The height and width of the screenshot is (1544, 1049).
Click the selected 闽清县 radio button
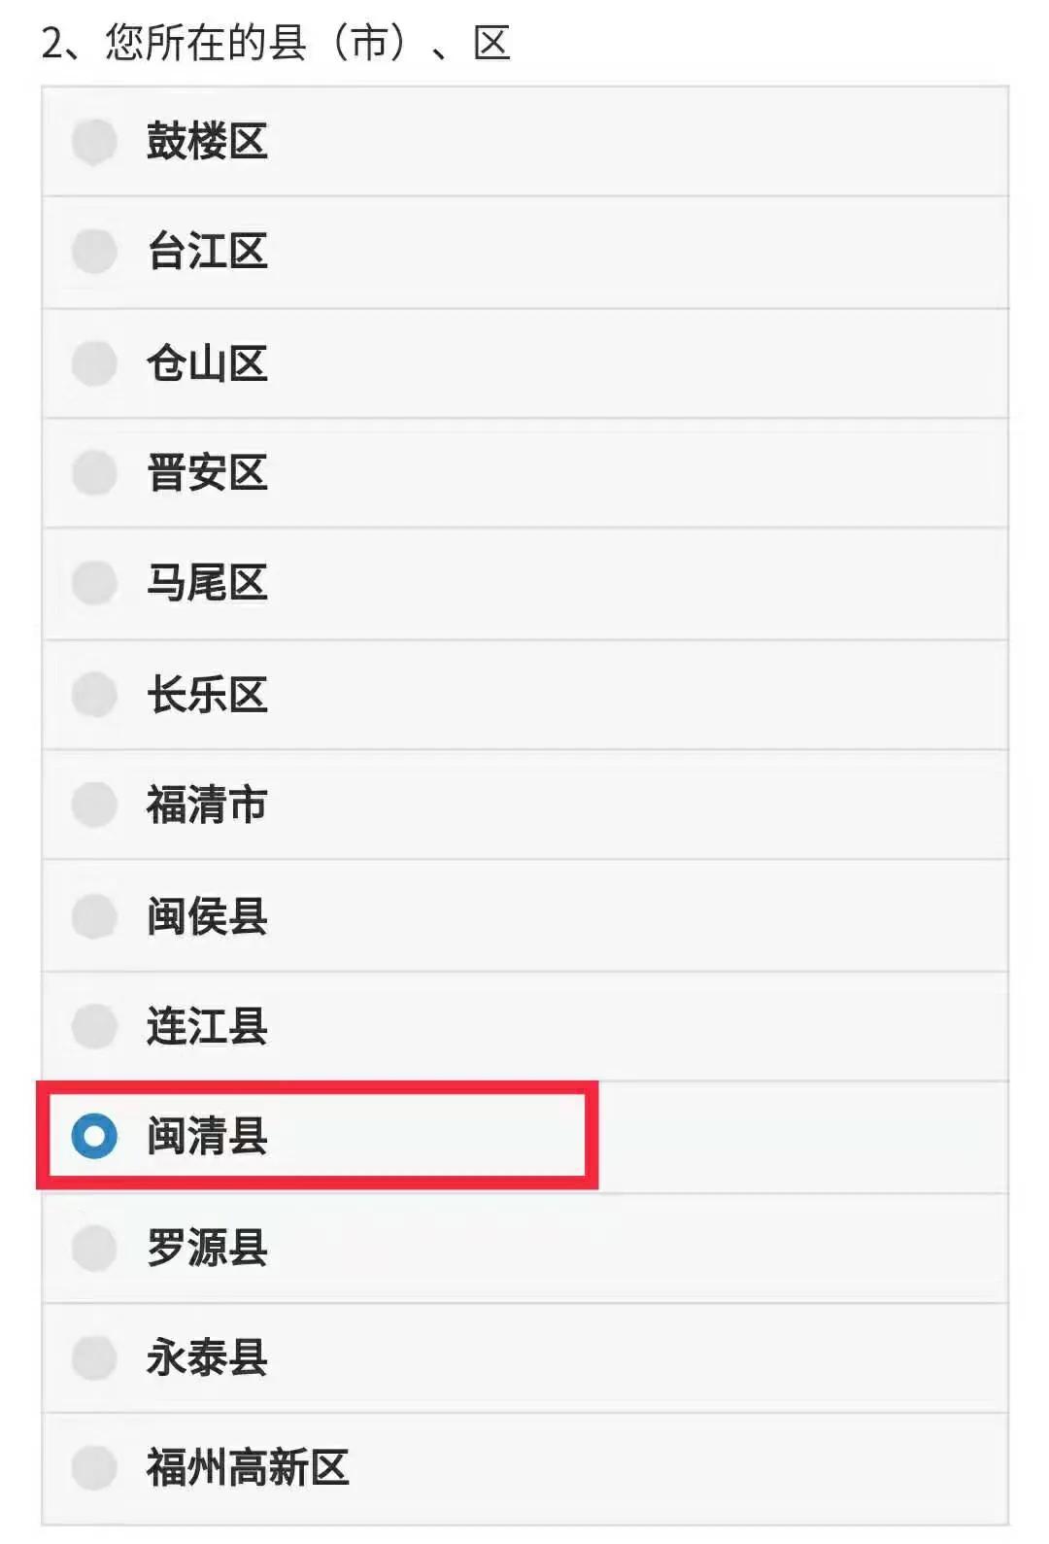coord(93,1137)
